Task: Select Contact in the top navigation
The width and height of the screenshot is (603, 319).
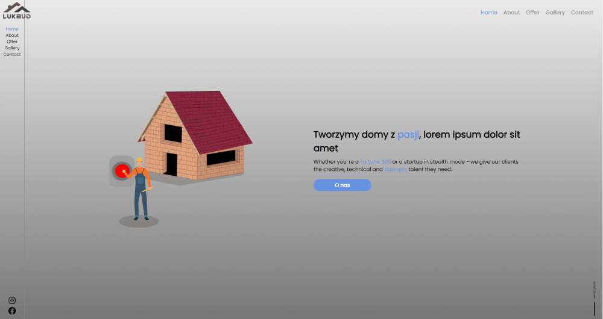Action: 582,12
